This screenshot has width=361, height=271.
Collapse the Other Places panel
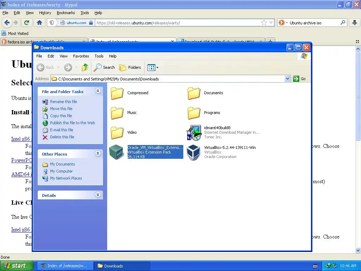click(x=98, y=153)
